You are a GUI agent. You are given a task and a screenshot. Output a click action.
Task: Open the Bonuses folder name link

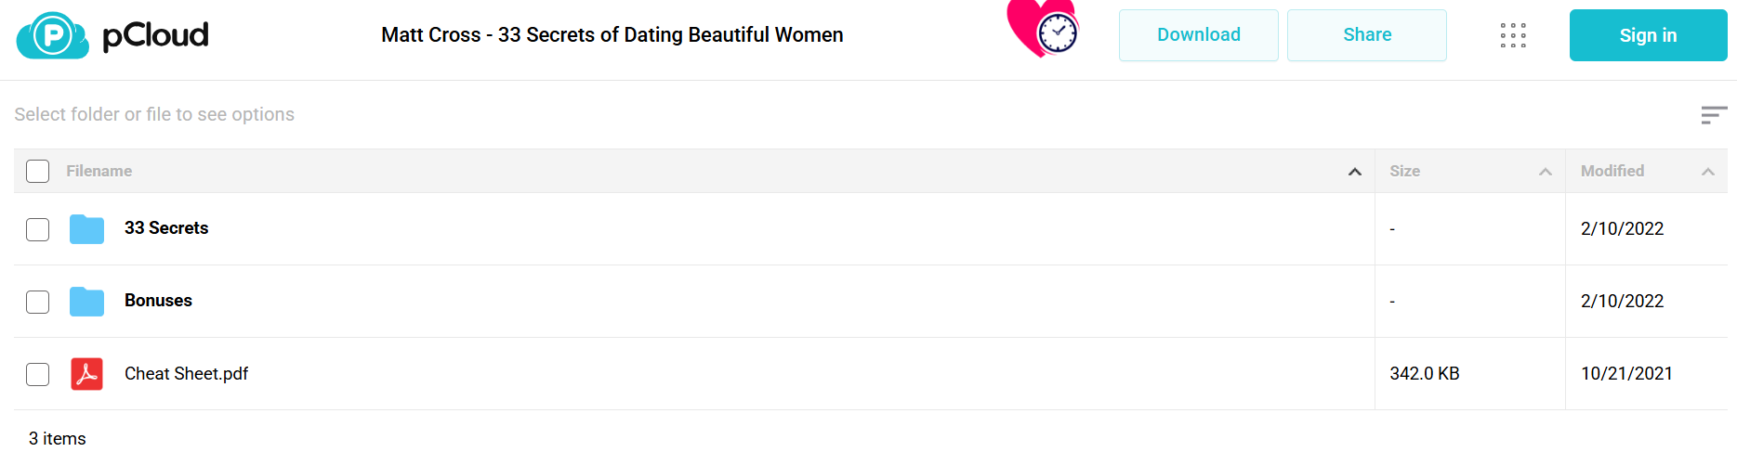[x=158, y=301]
